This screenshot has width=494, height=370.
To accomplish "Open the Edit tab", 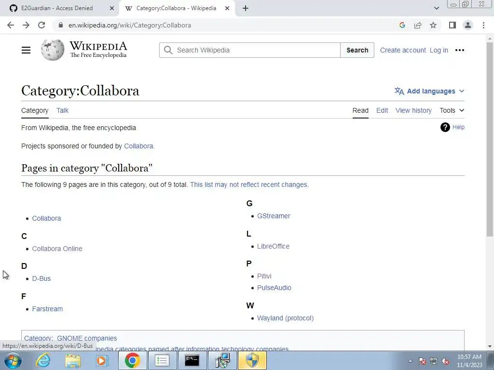I will (x=382, y=110).
